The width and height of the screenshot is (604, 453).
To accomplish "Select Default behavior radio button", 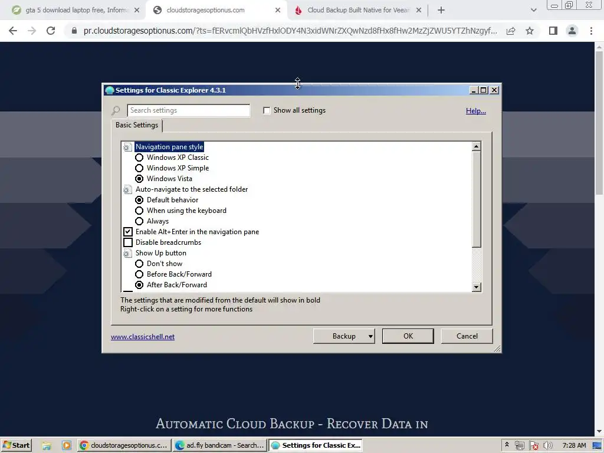I will [x=139, y=200].
